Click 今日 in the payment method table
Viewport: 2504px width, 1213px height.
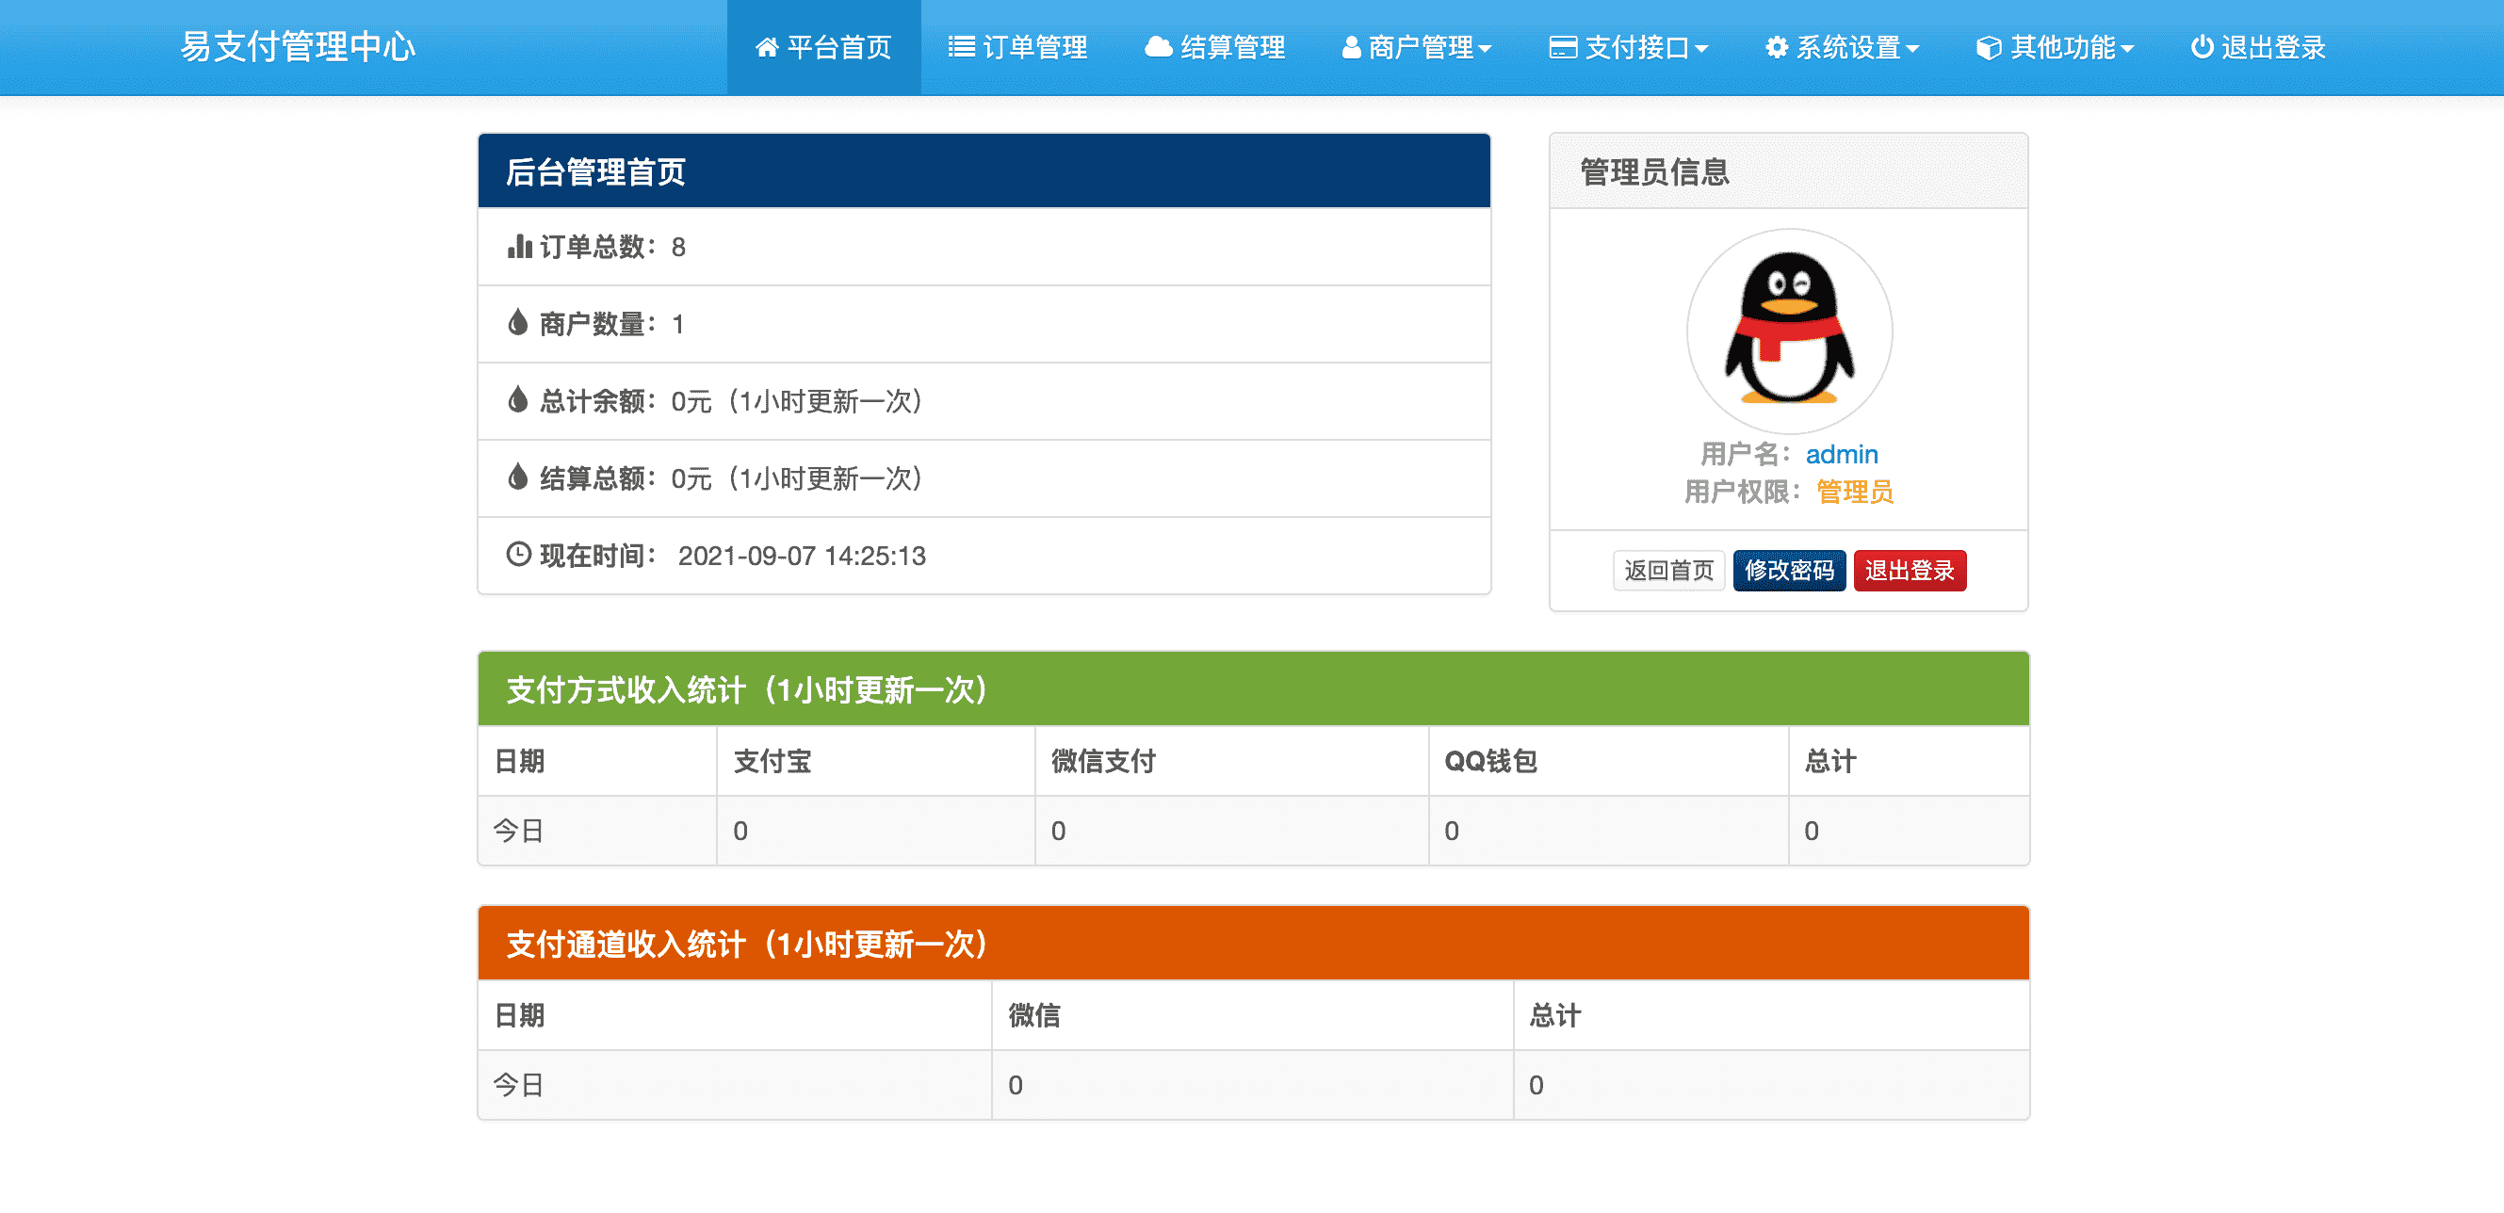(518, 831)
